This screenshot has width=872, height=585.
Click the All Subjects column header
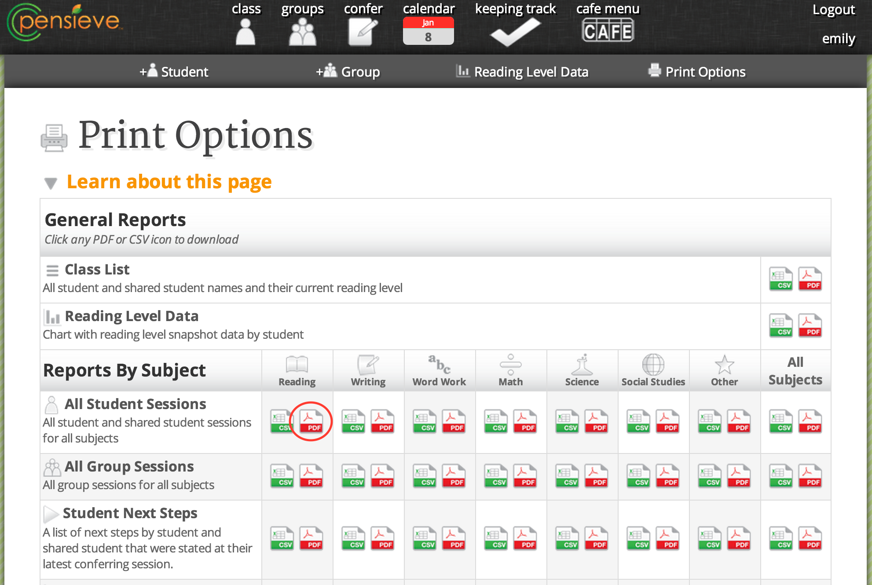[795, 371]
